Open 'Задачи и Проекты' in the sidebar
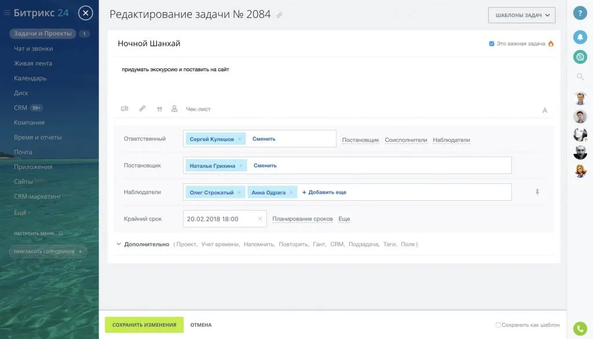The image size is (593, 339). pos(43,34)
